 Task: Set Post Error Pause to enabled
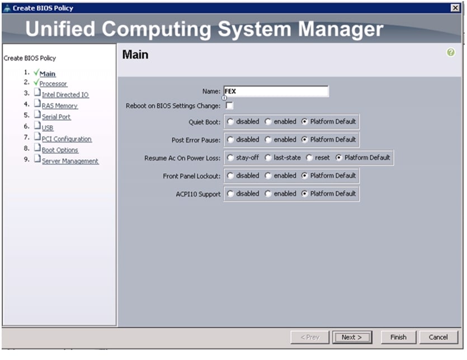268,140
